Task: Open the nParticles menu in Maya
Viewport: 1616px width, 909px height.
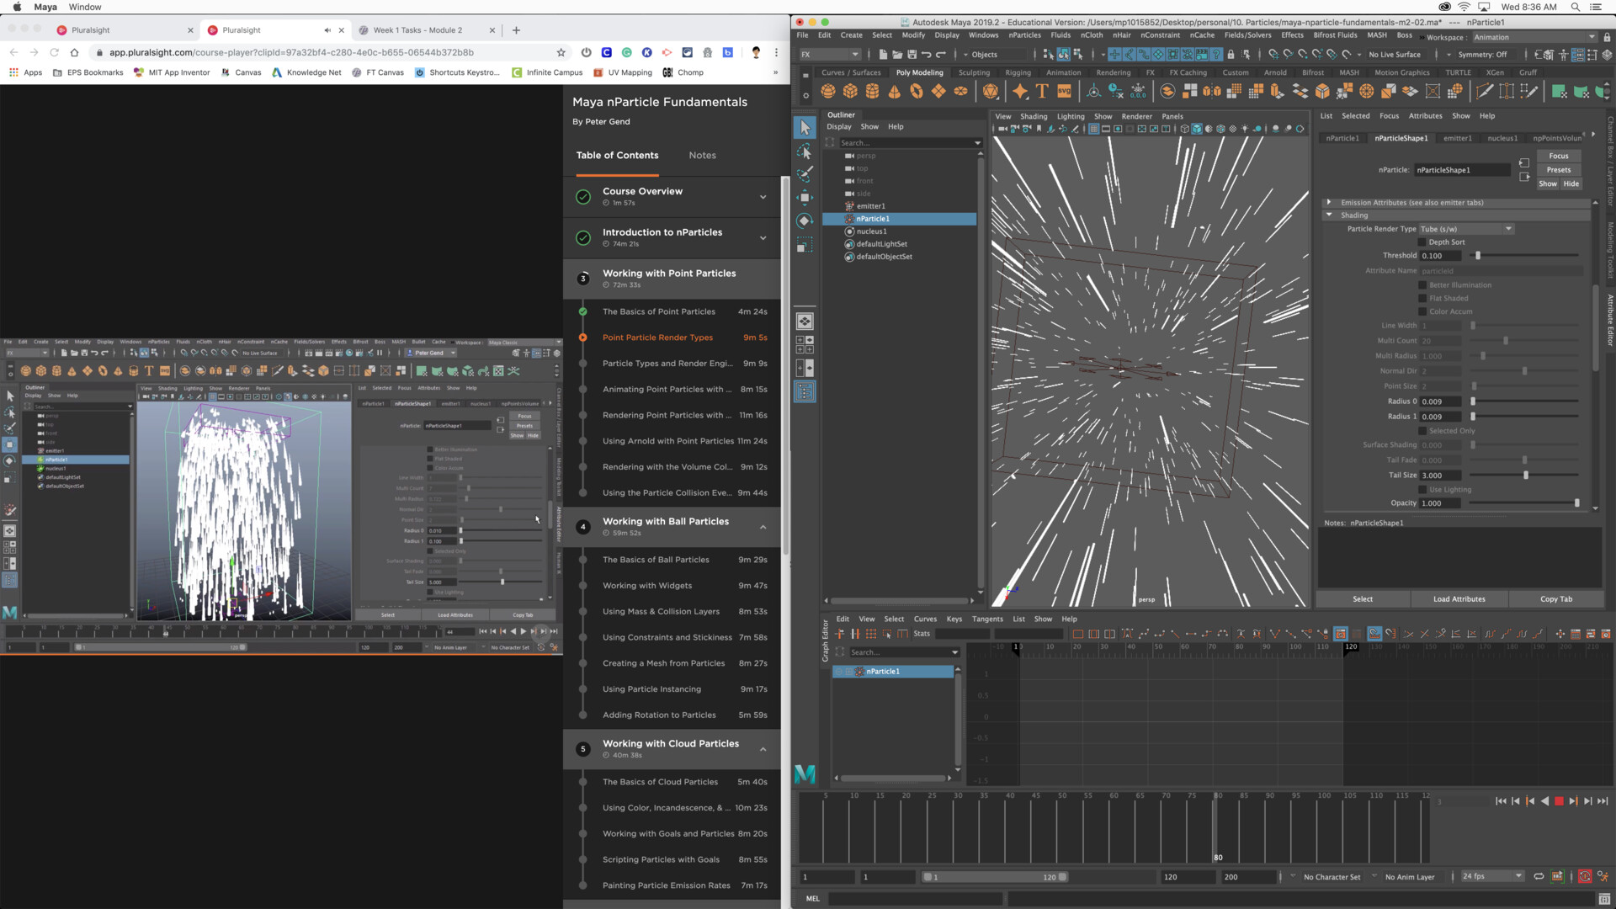Action: pyautogui.click(x=1024, y=35)
